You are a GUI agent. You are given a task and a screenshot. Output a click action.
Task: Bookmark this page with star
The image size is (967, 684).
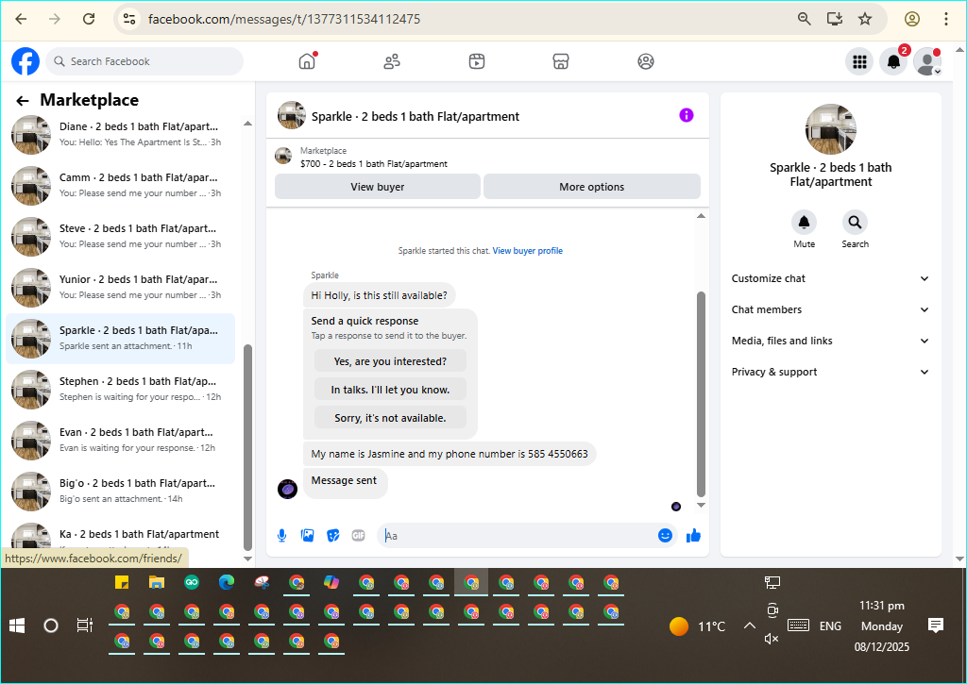(865, 19)
